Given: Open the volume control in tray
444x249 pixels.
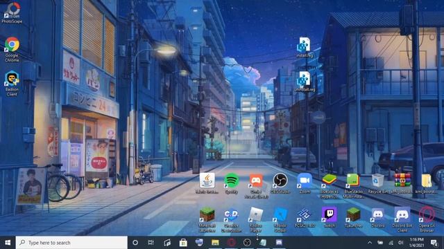Looking at the screenshot, I should 401,243.
